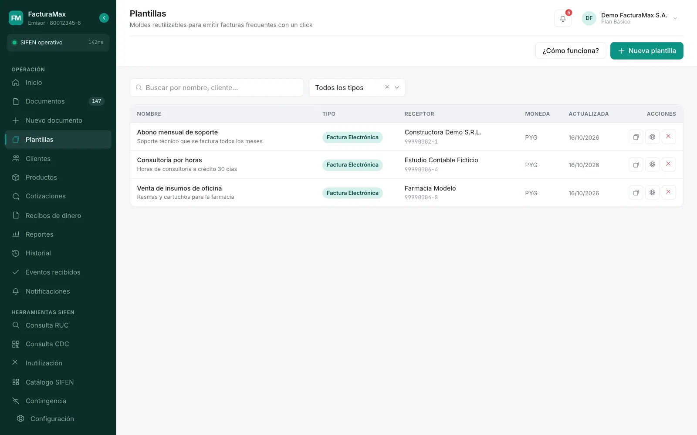Expand the Todos los tipos dropdown arrow
Screen dimensions: 697x435
[397, 87]
